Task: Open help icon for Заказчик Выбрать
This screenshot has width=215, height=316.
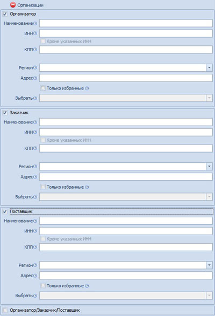Action: [x=35, y=197]
